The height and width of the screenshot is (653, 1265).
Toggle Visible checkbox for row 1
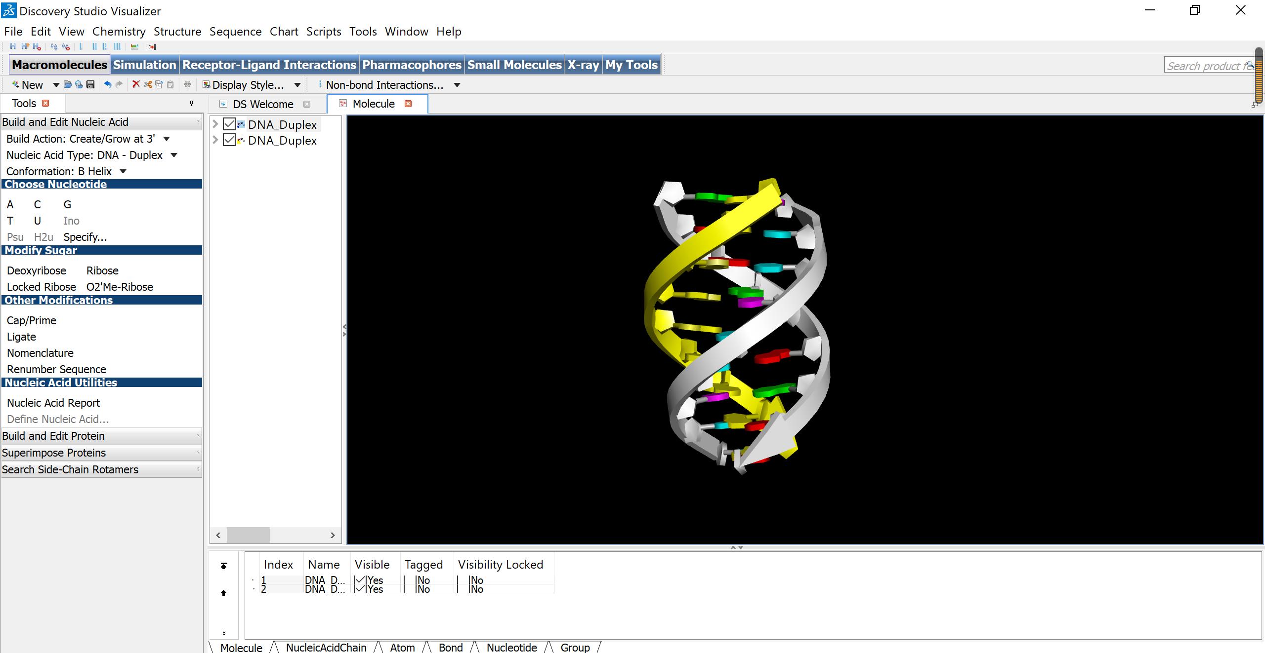[360, 580]
